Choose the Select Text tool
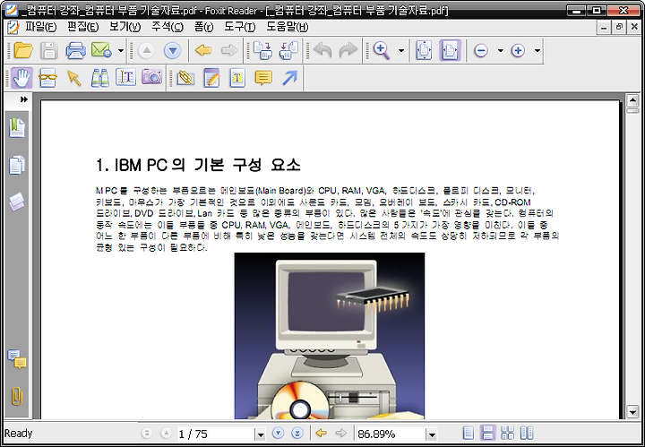 click(x=126, y=77)
